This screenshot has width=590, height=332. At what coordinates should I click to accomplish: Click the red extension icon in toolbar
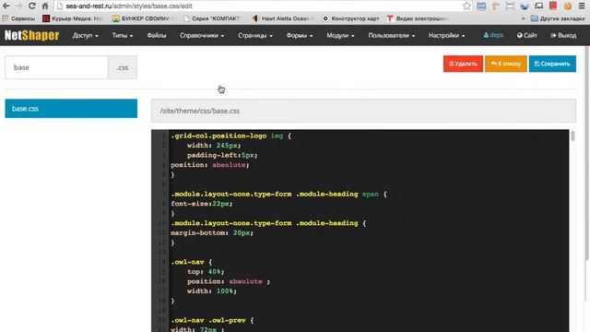click(x=553, y=6)
